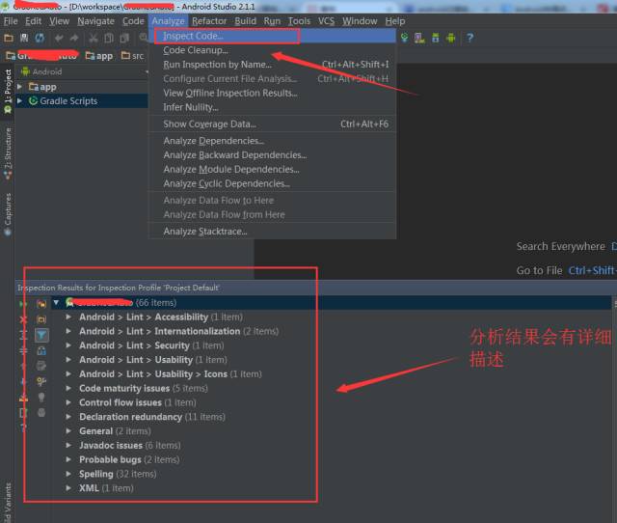Choose Code Cleanup... menu entry
This screenshot has width=617, height=523.
[x=272, y=50]
